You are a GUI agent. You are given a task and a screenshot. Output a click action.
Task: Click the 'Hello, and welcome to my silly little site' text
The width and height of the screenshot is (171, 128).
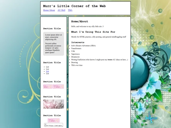(x=87, y=27)
